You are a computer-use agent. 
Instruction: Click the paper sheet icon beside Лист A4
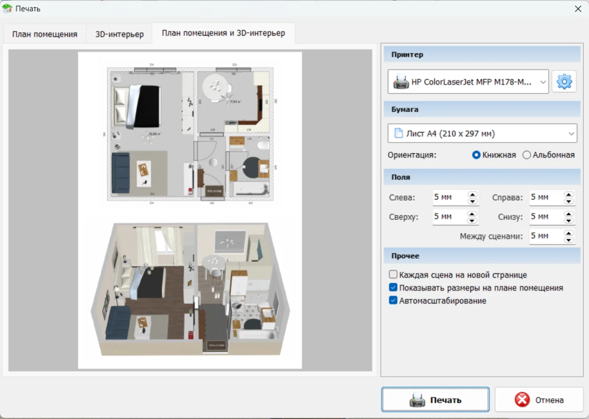click(x=399, y=133)
